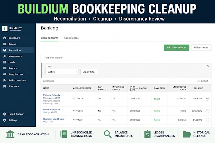Click the Buildium logo icon
215x143 pixels.
[x=5, y=29]
